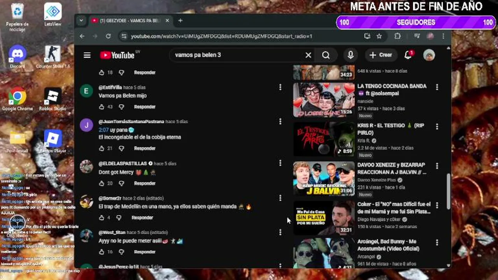Open options for LA TENGO COCINADA BANDA video
The image size is (498, 280).
point(437,87)
